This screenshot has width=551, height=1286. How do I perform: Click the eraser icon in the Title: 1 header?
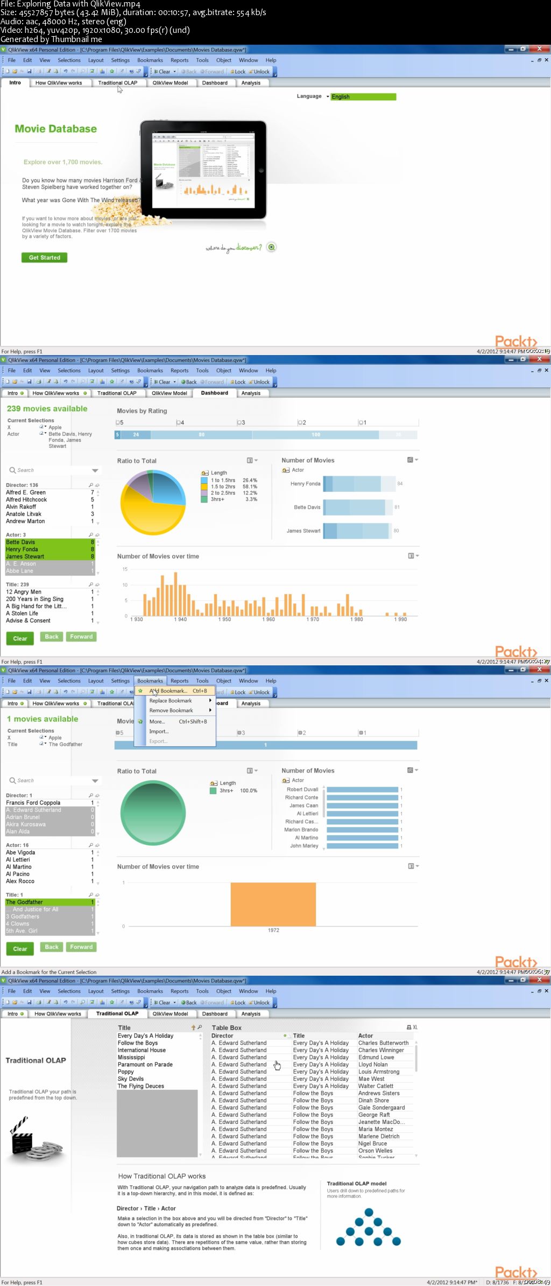97,895
